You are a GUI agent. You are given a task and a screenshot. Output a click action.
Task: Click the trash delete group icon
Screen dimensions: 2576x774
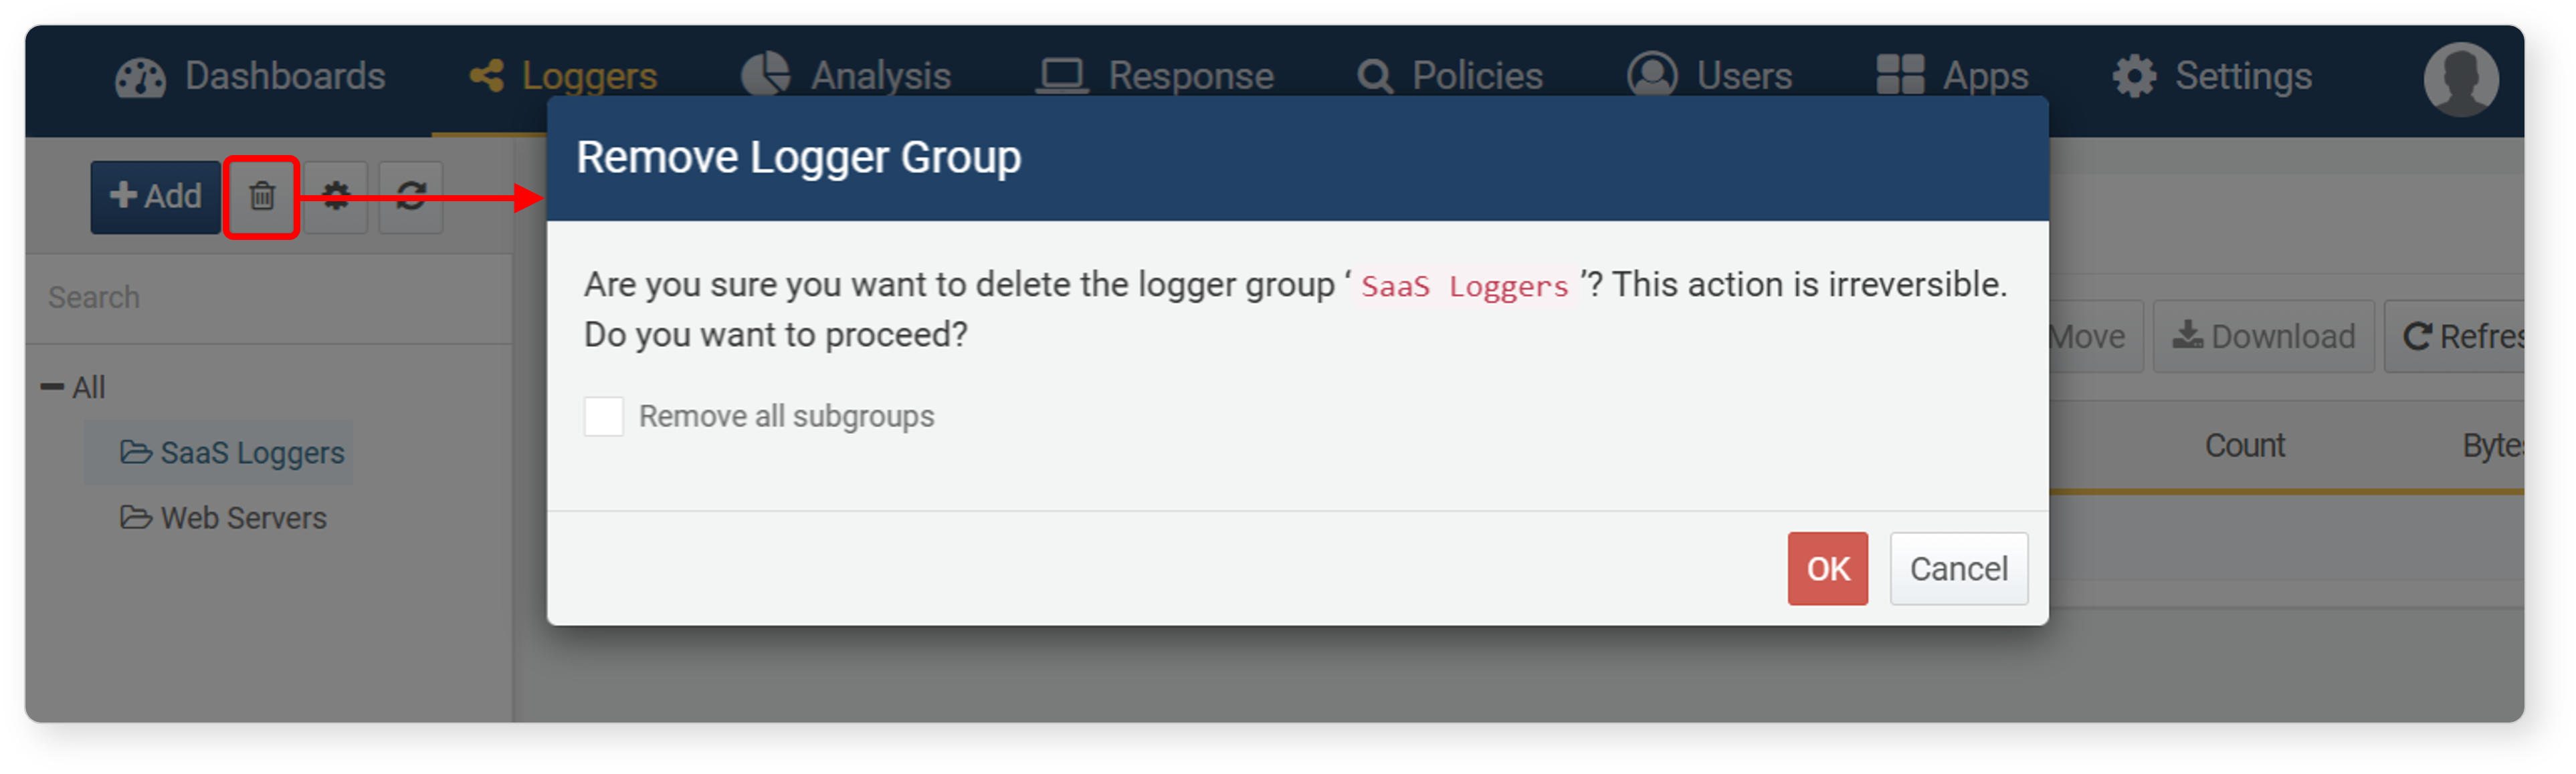(261, 197)
